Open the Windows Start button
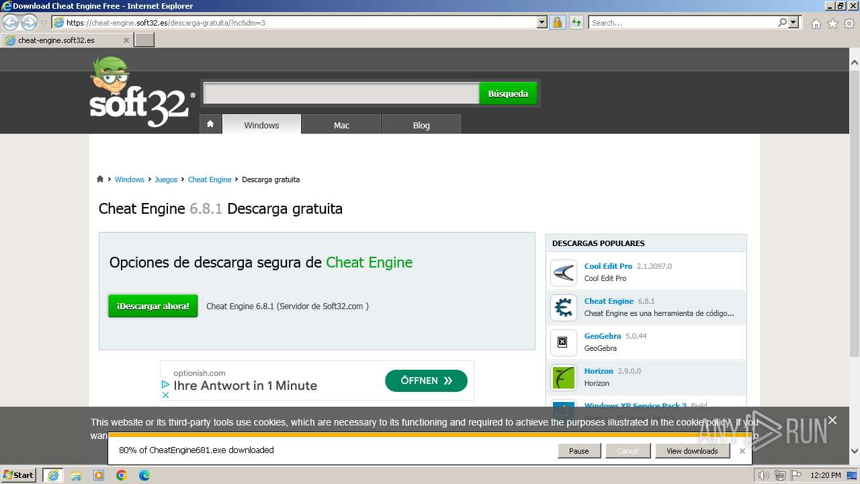860x484 pixels. 19,475
